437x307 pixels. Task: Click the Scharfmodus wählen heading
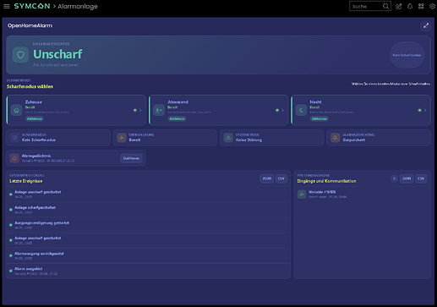tap(30, 86)
